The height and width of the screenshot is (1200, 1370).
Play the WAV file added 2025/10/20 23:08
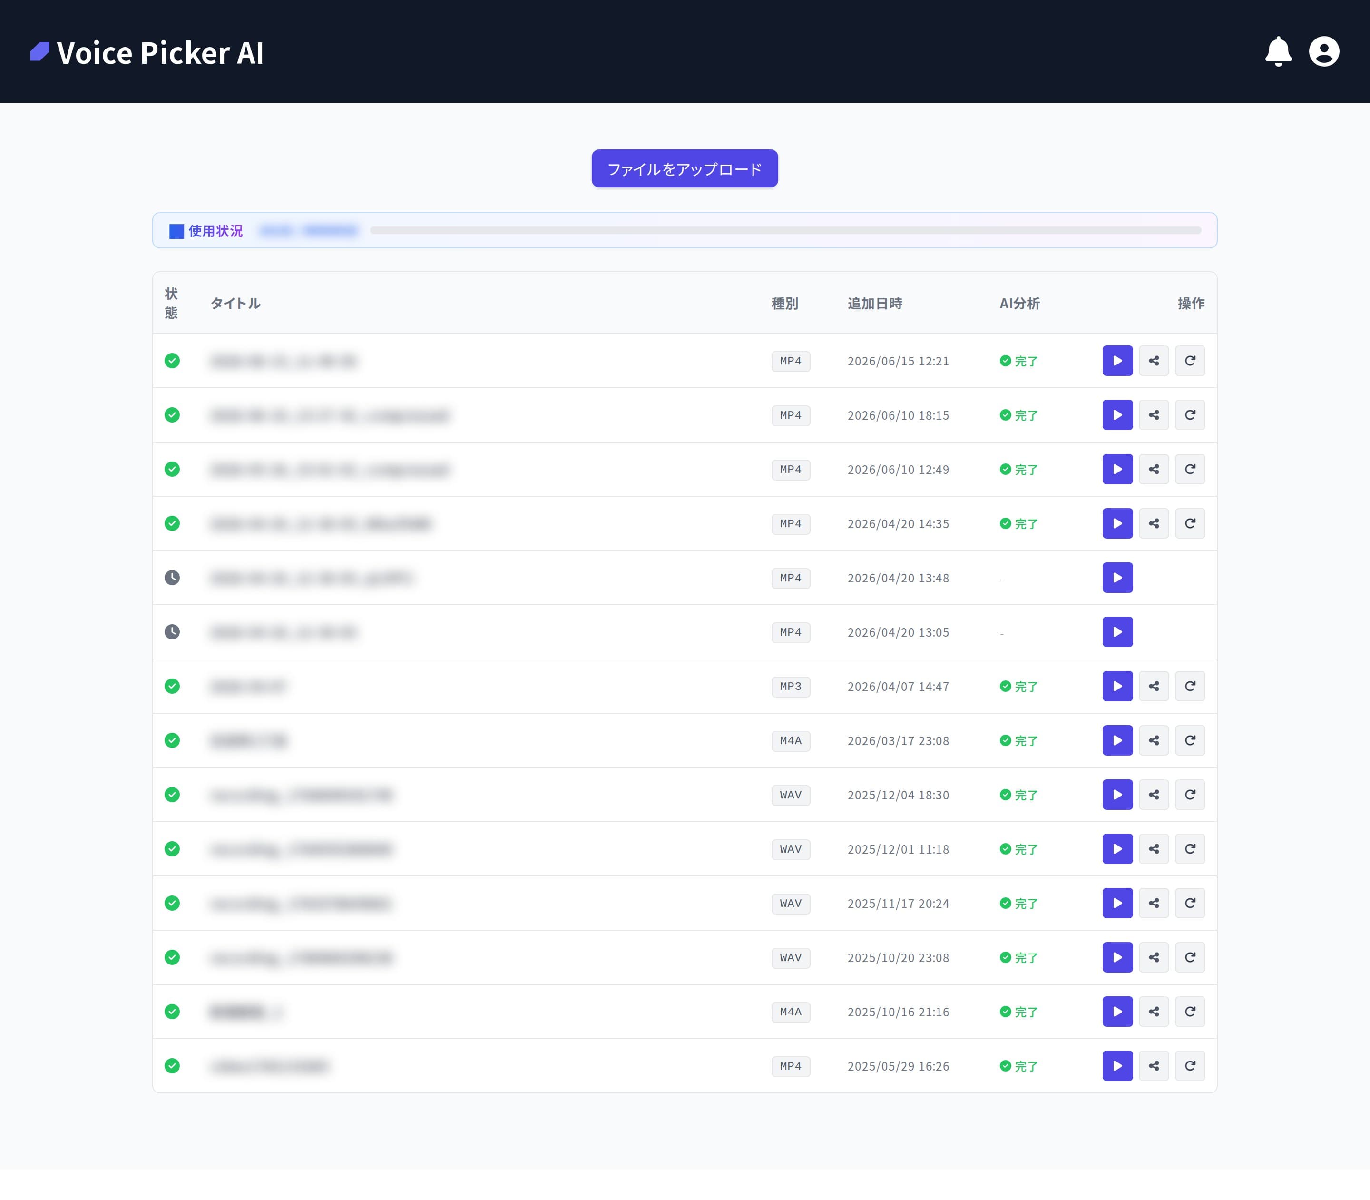pyautogui.click(x=1117, y=958)
